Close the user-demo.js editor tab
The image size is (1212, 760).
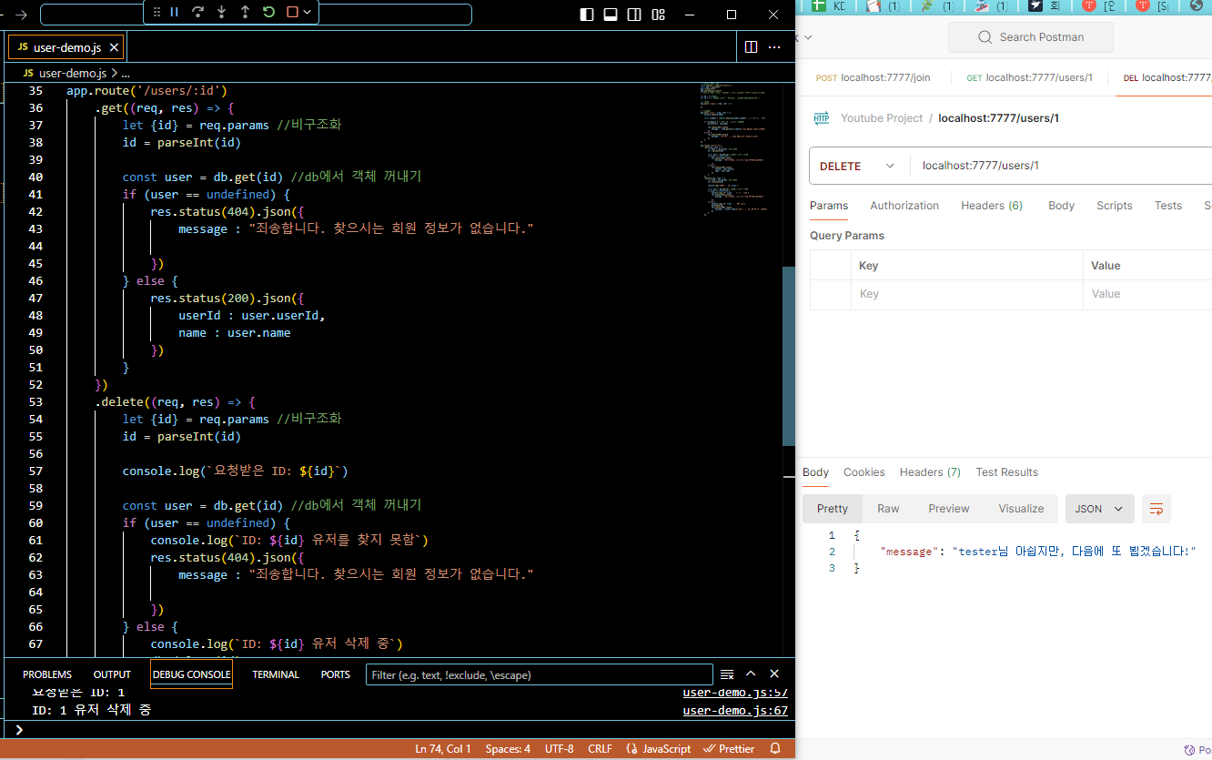(114, 47)
